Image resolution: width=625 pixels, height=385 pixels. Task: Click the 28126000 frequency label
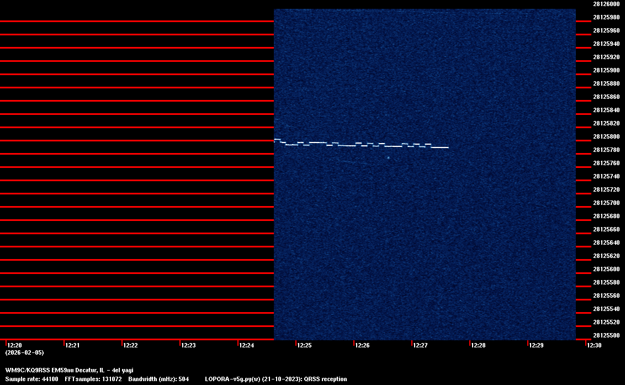[x=606, y=4]
